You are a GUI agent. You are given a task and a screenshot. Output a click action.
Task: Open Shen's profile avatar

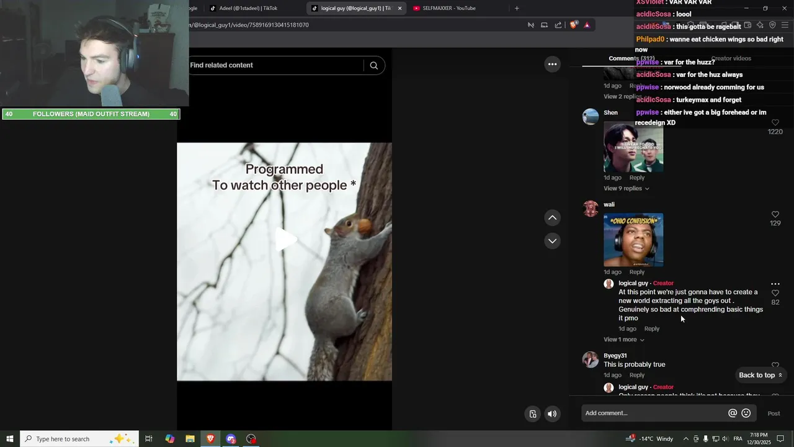tap(591, 117)
